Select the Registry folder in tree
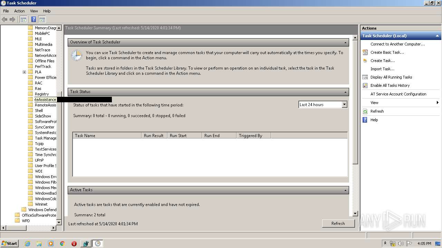Viewport: 442px width, 248px height. click(x=42, y=94)
